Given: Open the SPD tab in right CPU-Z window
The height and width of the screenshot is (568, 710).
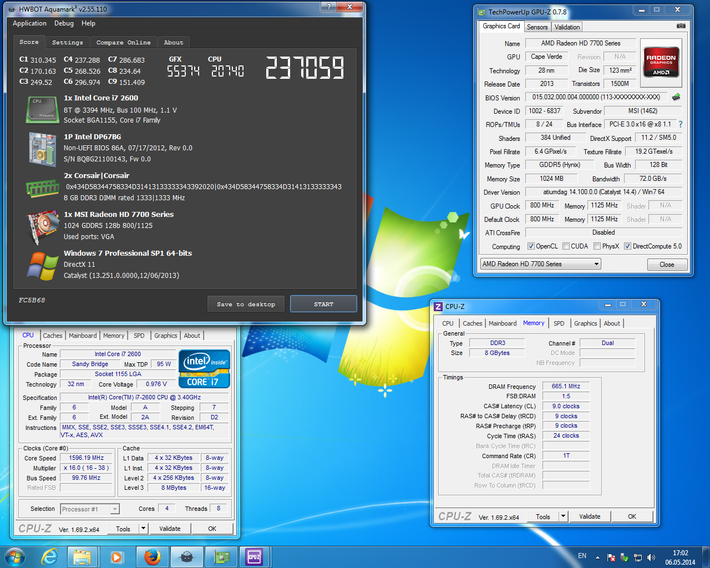Looking at the screenshot, I should (559, 323).
